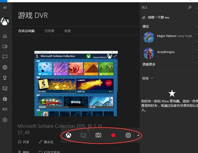
Task: Open Major Nelson's avatar
Action: 149,37
